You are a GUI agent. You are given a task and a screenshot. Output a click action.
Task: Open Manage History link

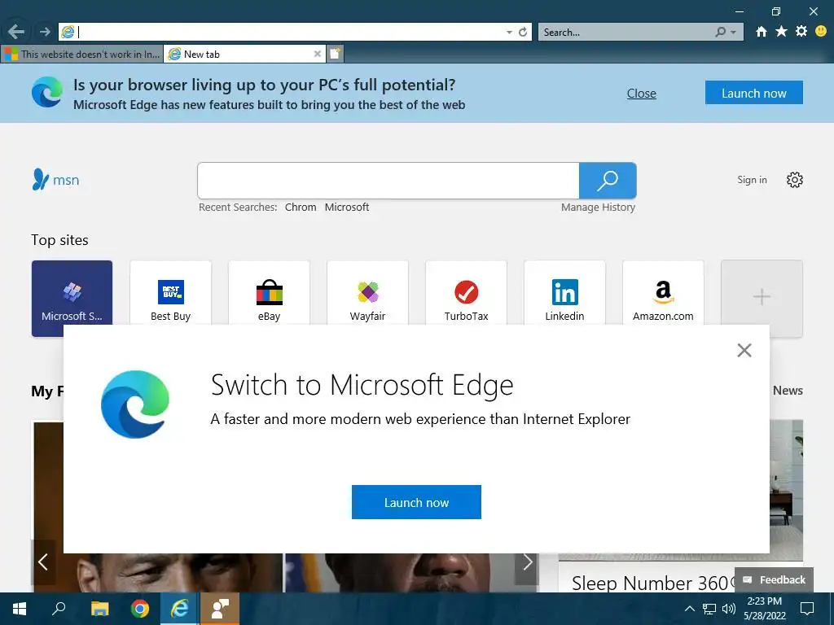[598, 208]
